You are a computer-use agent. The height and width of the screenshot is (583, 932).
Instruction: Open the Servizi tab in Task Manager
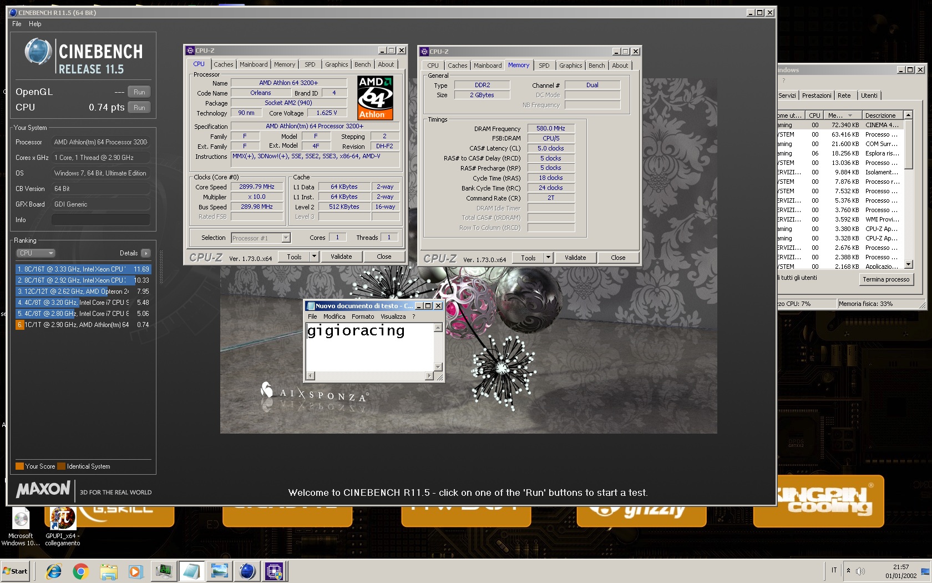[x=787, y=96]
